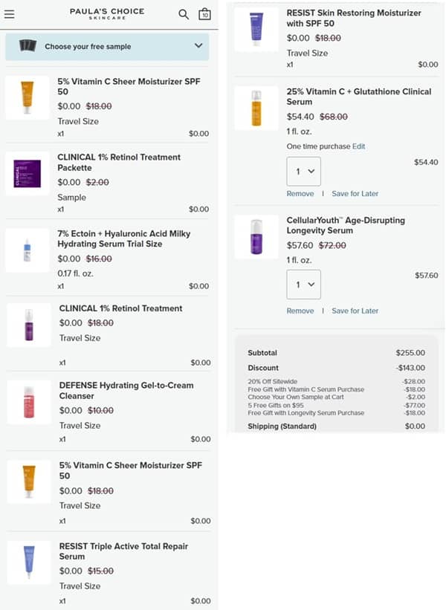Click the CLINICAL 1% Retinol Packette thumbnail

click(28, 174)
